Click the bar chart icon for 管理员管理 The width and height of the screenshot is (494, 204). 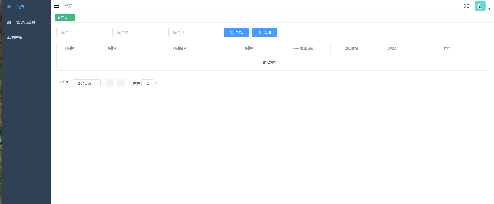click(x=9, y=22)
